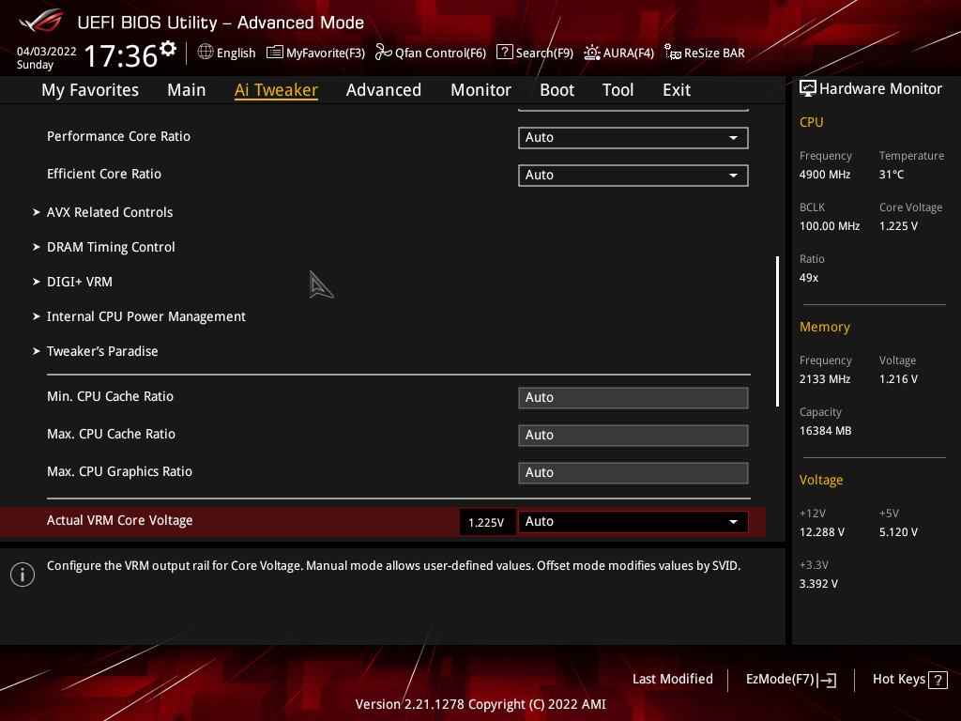The width and height of the screenshot is (961, 721).
Task: Open Qfan Control fan icon
Action: click(x=384, y=53)
